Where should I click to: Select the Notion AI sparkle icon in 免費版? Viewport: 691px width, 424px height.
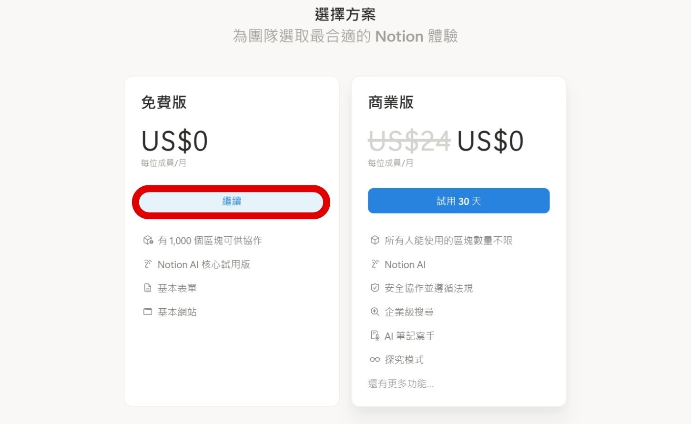[x=148, y=264]
